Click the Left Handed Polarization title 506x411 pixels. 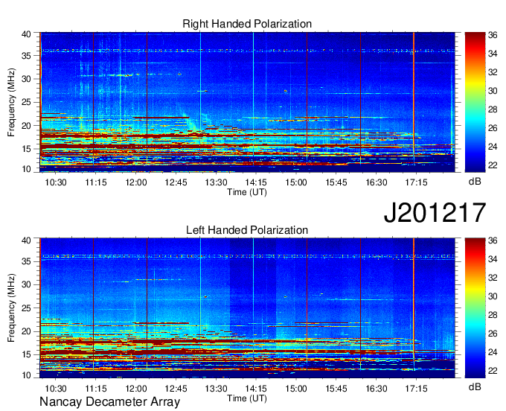(x=247, y=230)
